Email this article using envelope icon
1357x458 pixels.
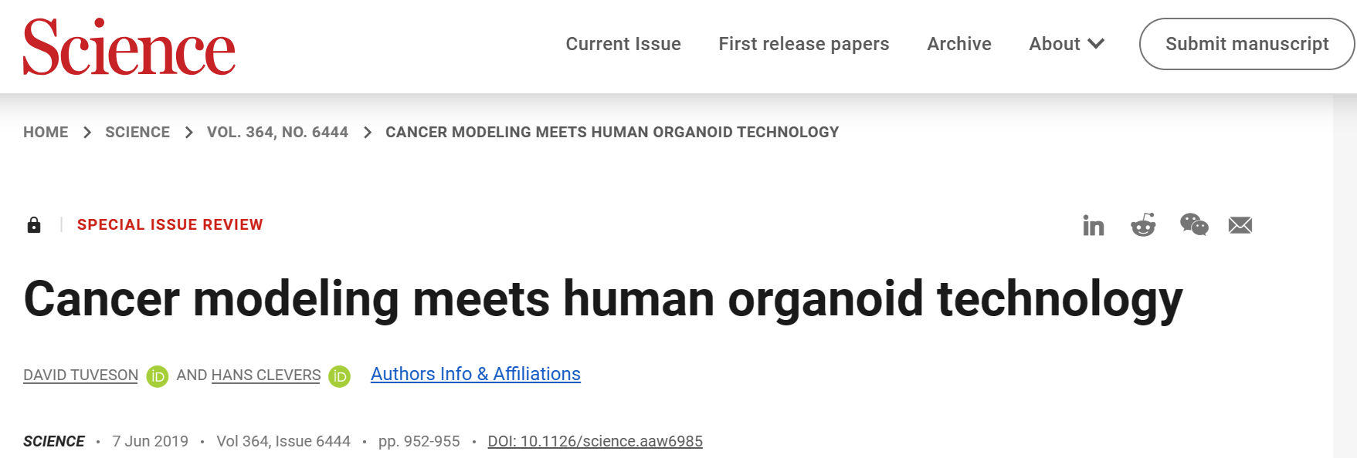tap(1240, 225)
